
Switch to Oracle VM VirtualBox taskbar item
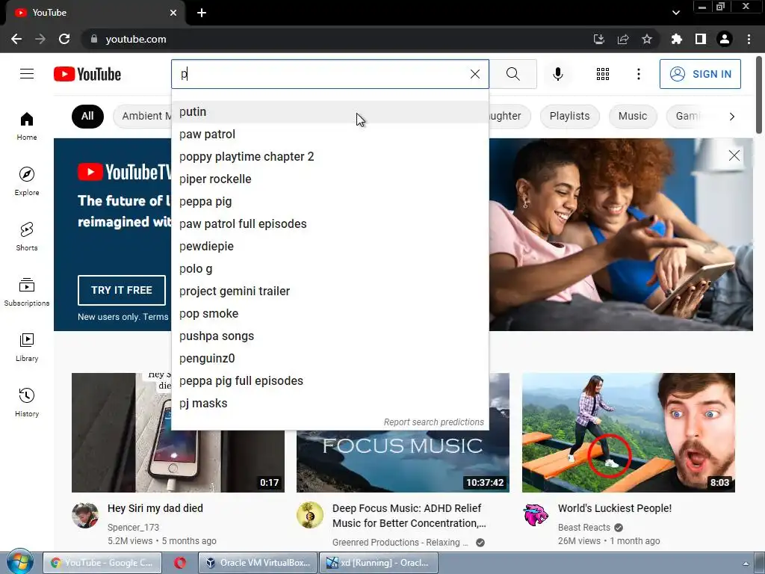pos(258,563)
